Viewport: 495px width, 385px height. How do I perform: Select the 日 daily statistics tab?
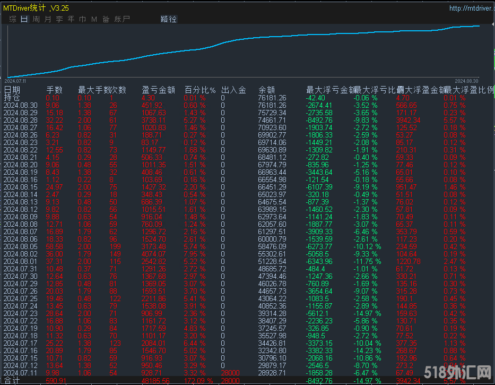click(x=24, y=19)
